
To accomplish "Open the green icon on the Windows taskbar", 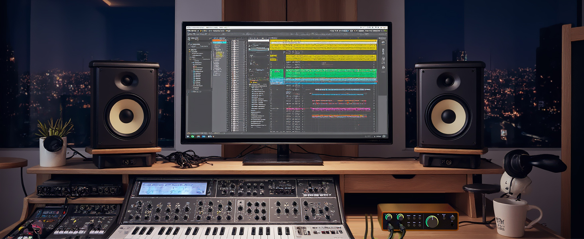I will coord(192,136).
